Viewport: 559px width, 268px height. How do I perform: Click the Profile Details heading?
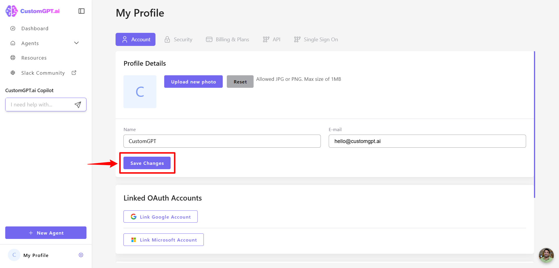(x=145, y=63)
